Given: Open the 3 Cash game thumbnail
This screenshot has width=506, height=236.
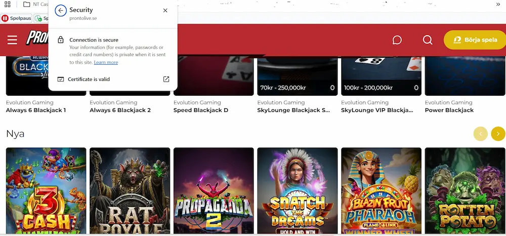Looking at the screenshot, I should (x=46, y=190).
